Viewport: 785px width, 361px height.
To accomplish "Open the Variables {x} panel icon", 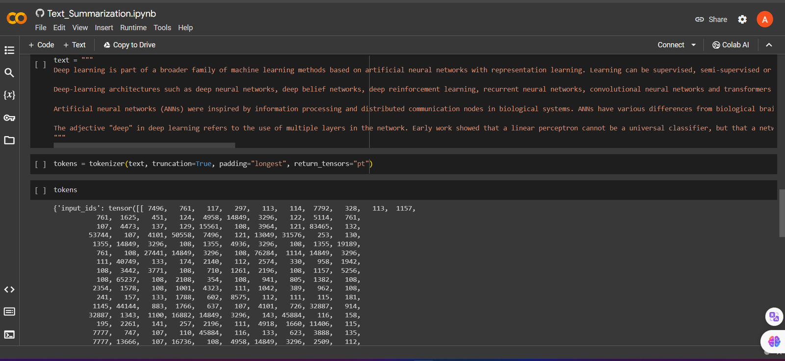I will click(x=9, y=95).
